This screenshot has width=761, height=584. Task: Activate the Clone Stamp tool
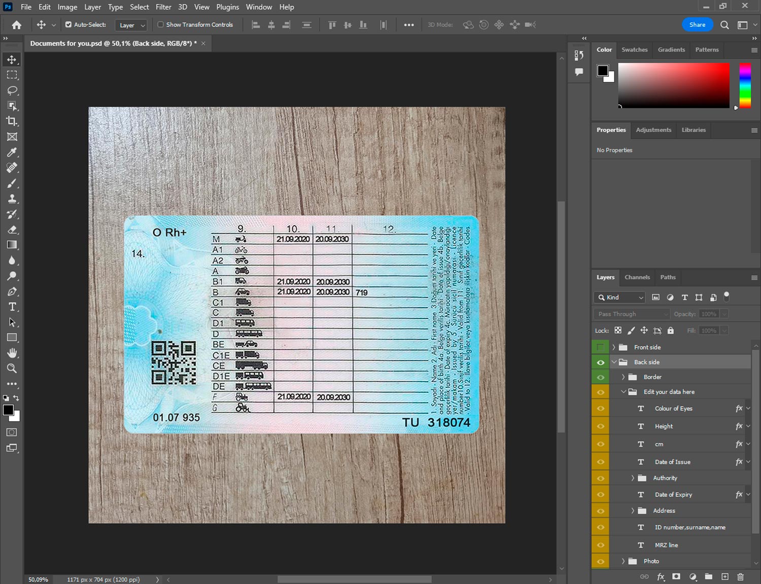[12, 199]
